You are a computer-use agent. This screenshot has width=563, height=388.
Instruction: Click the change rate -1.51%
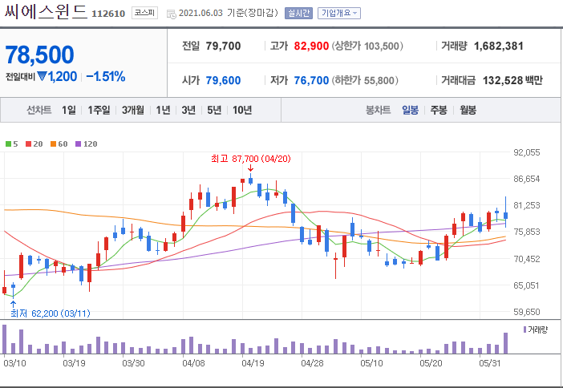coord(106,76)
